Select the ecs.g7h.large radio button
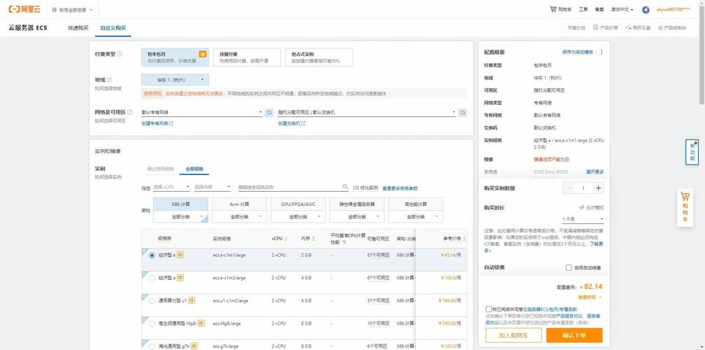The width and height of the screenshot is (705, 350). 152,346
